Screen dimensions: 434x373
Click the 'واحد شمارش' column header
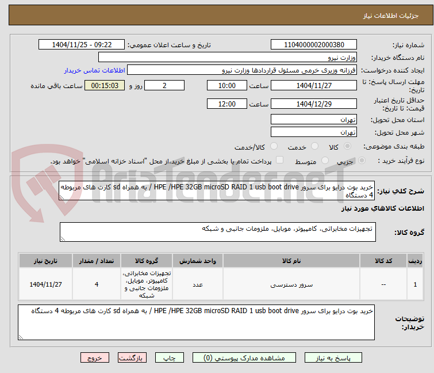198,261
